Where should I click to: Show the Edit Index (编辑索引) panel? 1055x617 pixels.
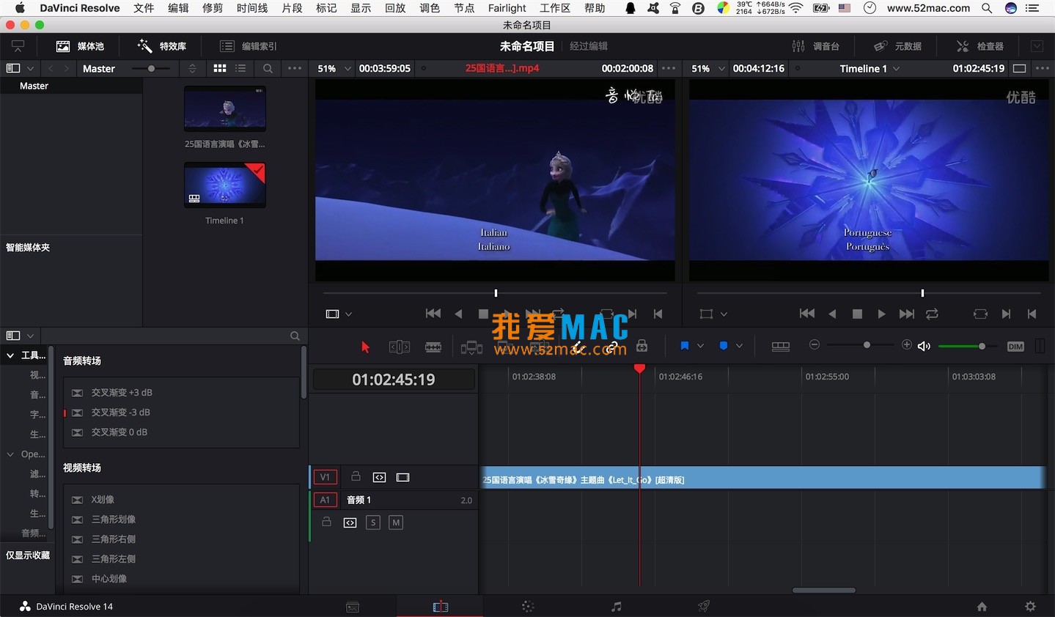(249, 46)
